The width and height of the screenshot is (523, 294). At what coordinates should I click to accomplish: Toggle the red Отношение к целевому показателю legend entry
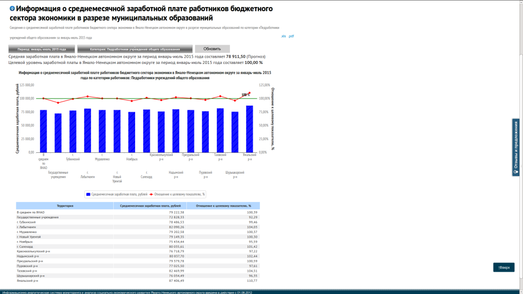tap(177, 194)
